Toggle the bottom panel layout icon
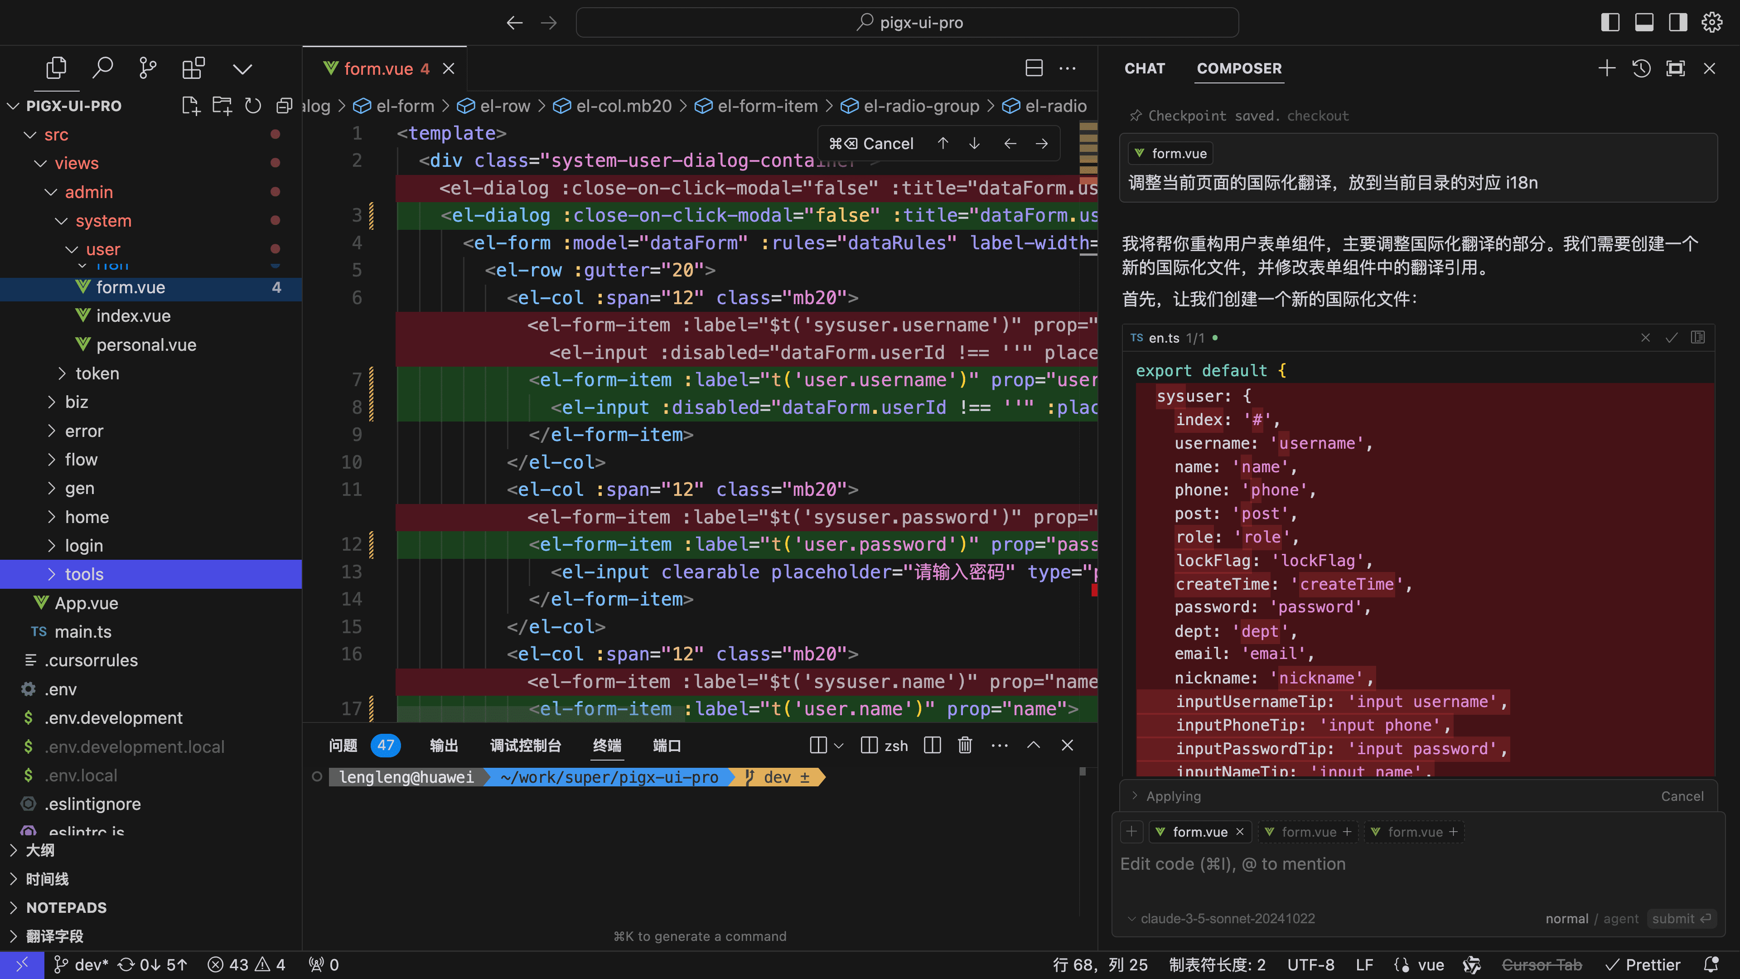The height and width of the screenshot is (979, 1740). (x=1644, y=22)
